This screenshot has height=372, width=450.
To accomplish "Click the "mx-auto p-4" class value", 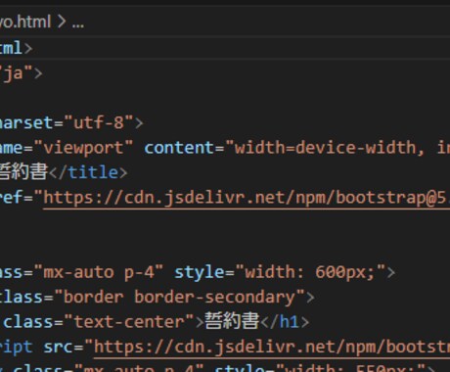I will coord(98,273).
